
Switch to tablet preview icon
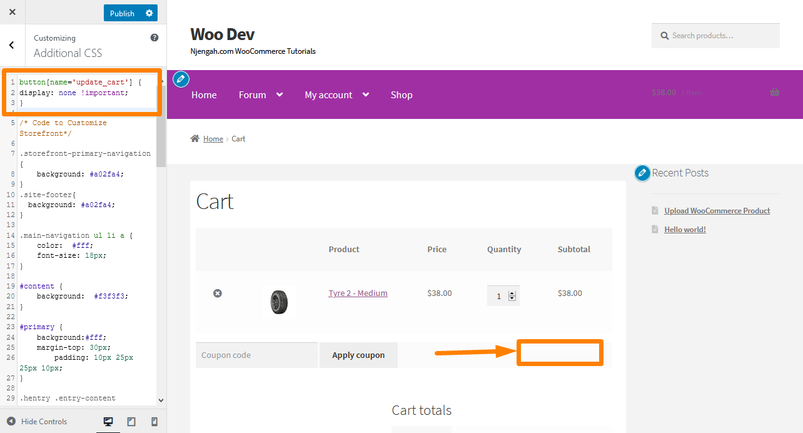[131, 422]
